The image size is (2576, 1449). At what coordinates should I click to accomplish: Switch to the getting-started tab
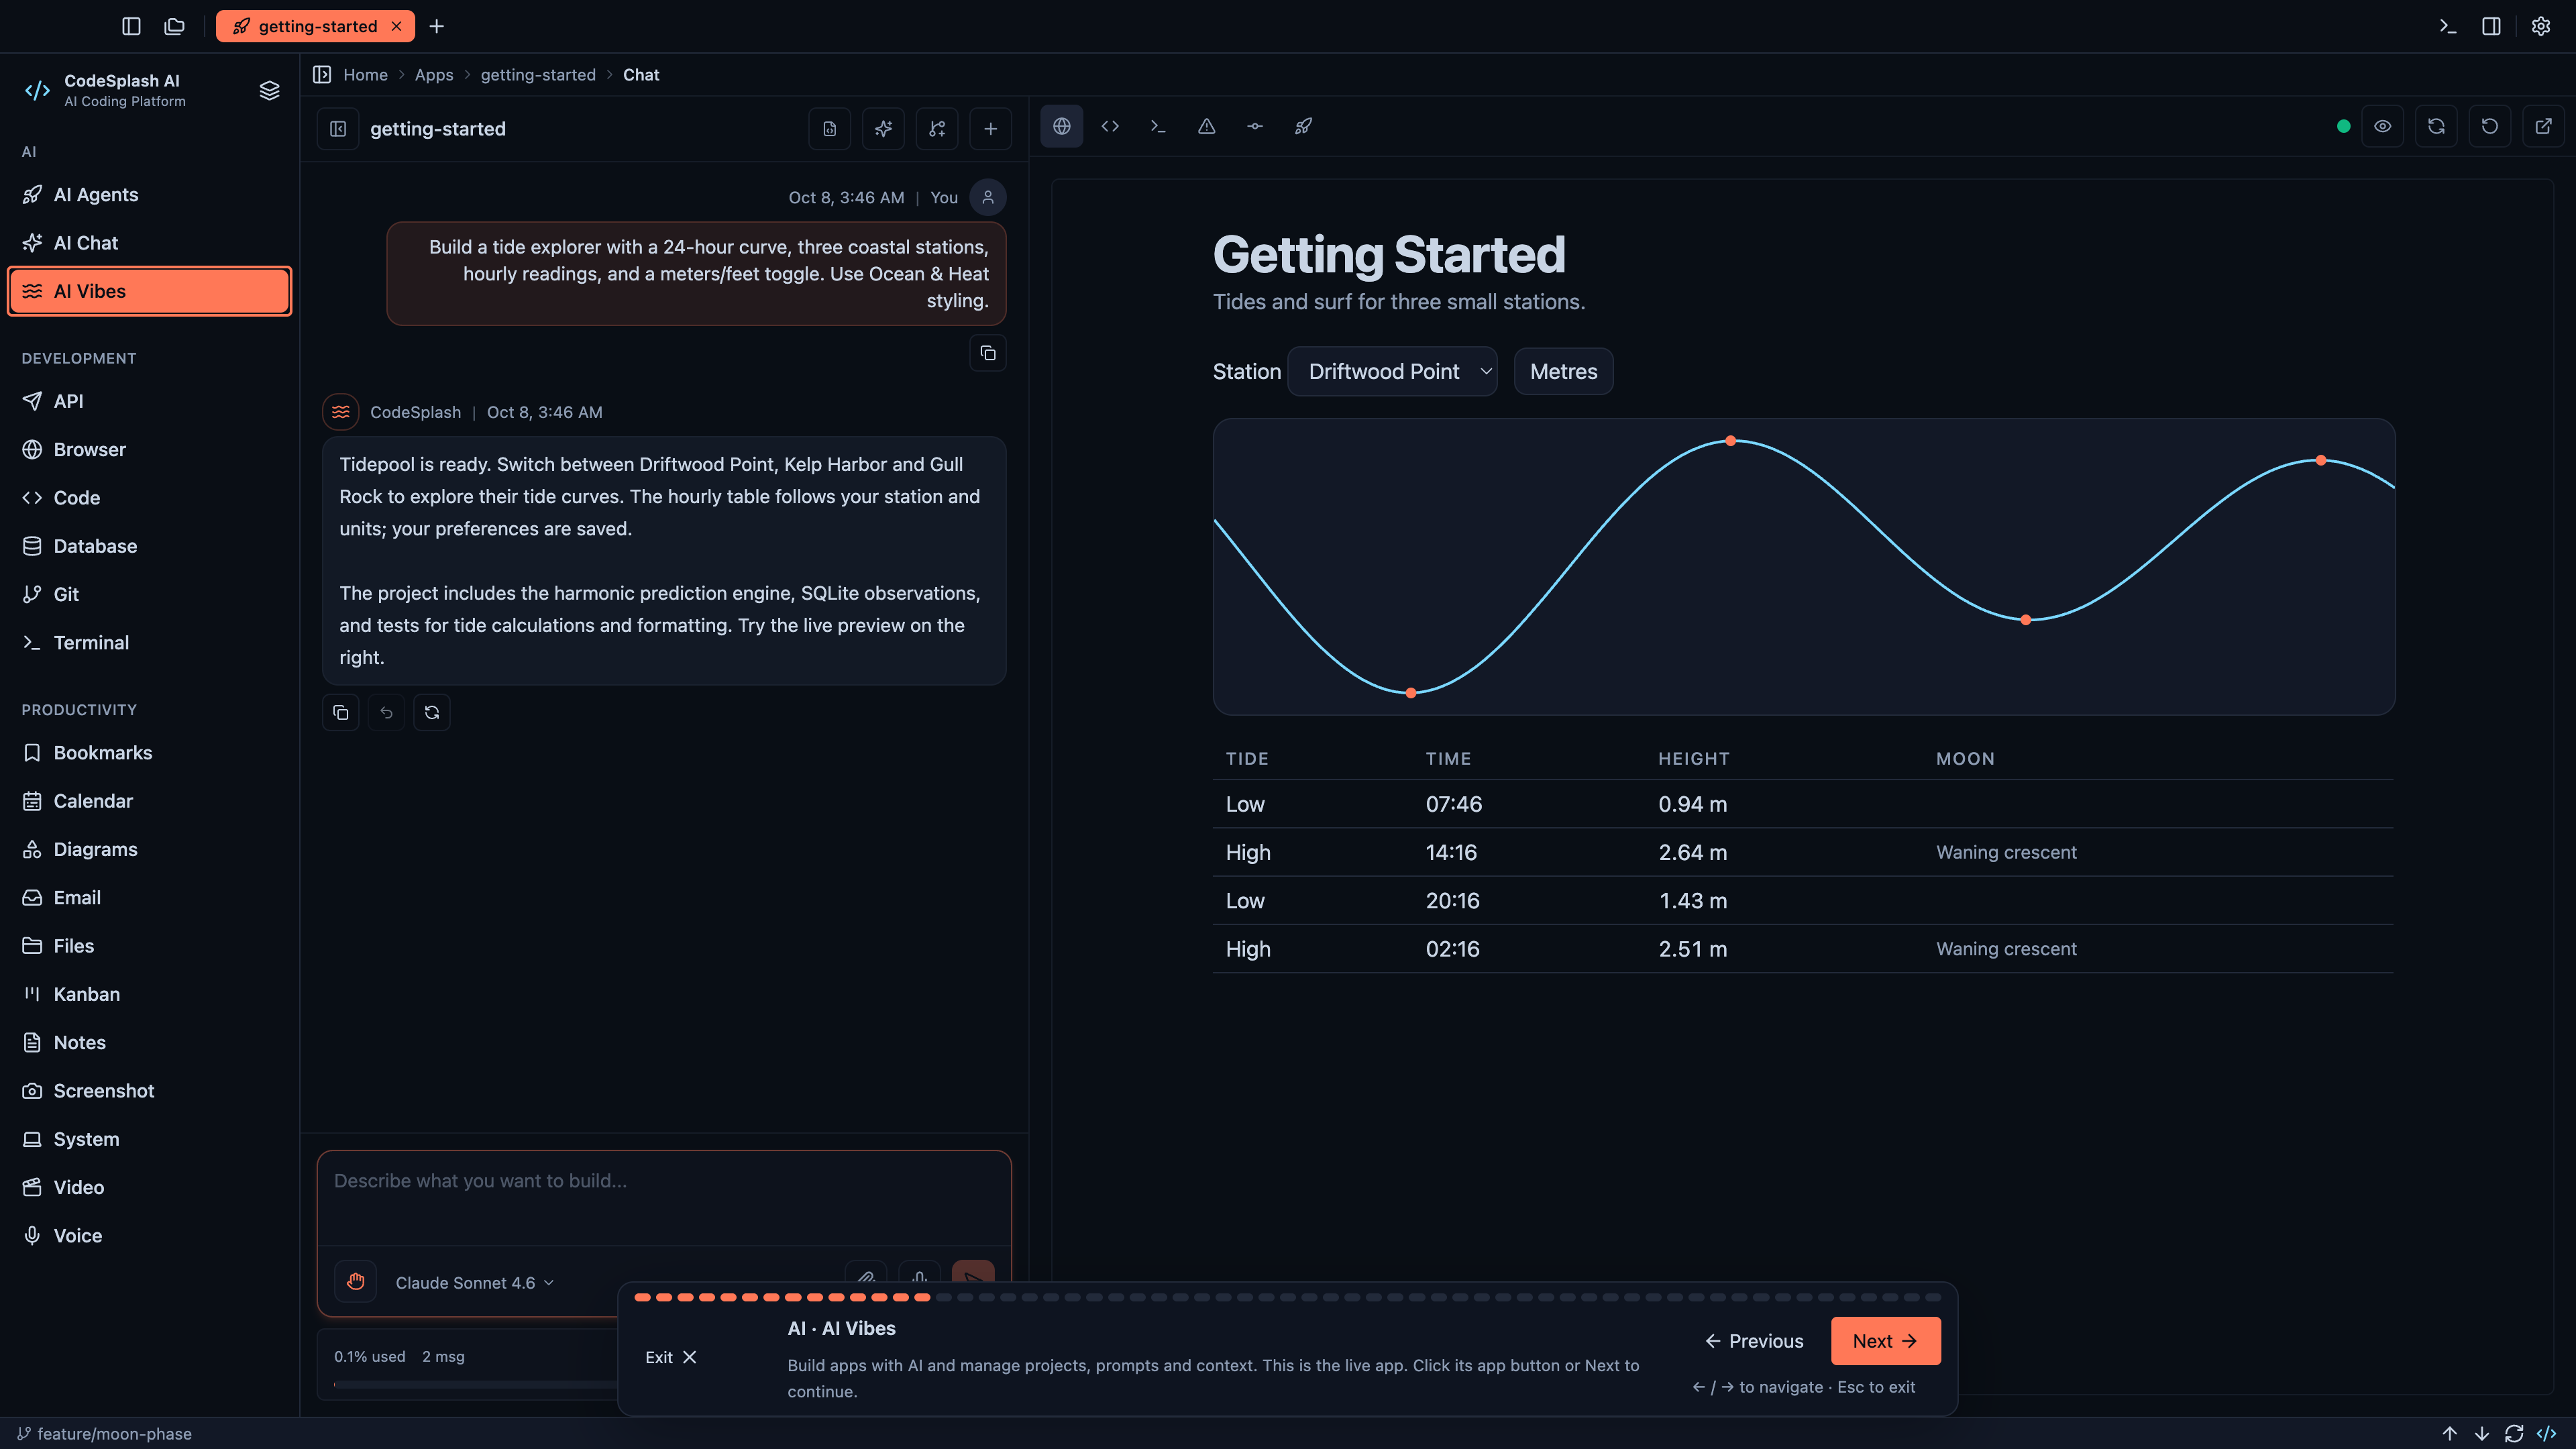point(315,26)
